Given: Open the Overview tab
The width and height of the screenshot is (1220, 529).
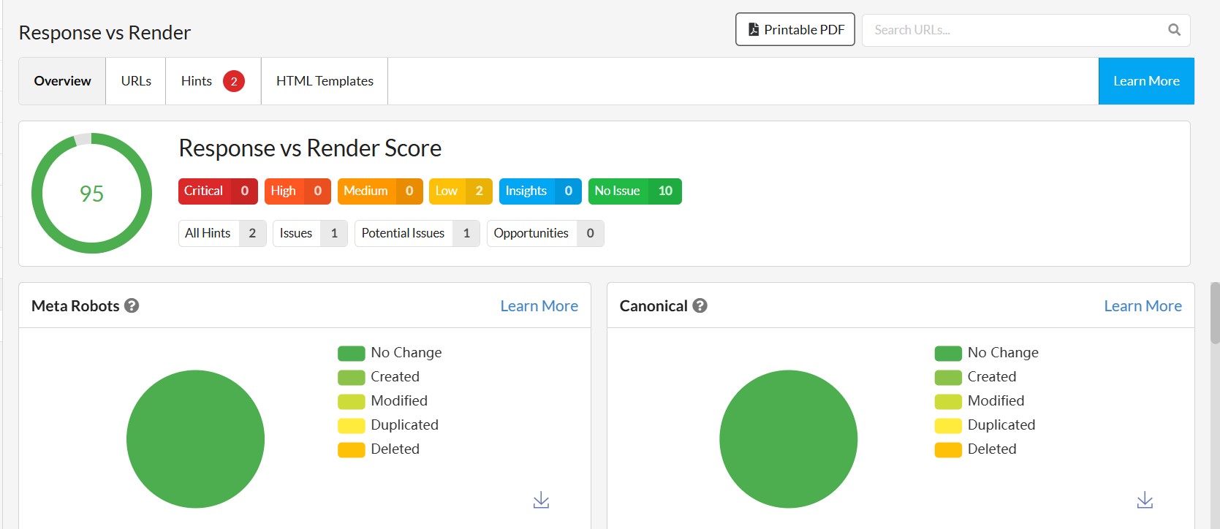Looking at the screenshot, I should [62, 81].
